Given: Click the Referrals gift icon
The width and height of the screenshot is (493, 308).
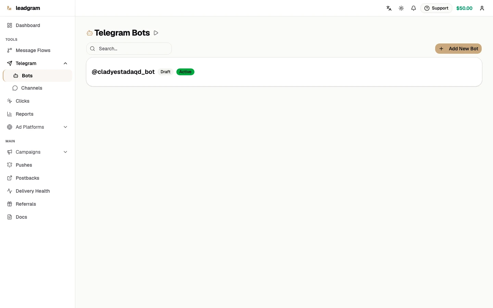Looking at the screenshot, I should 10,204.
